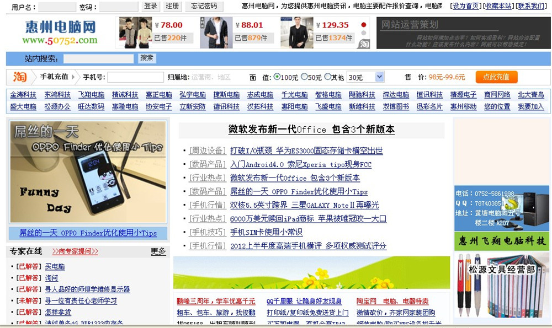Select the 100元 radio option
The image size is (552, 328).
pos(277,77)
